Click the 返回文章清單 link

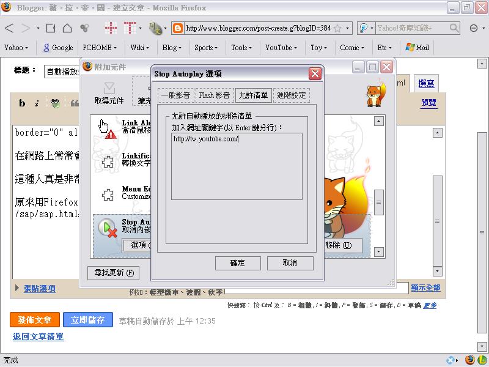click(39, 337)
